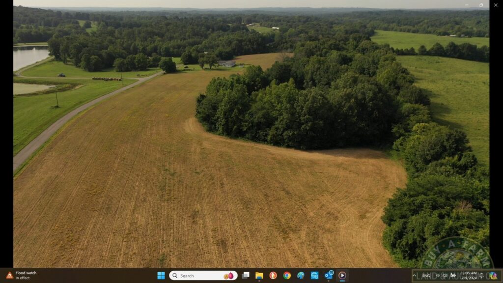Open Outlook from the taskbar
This screenshot has width=503, height=283.
click(329, 276)
